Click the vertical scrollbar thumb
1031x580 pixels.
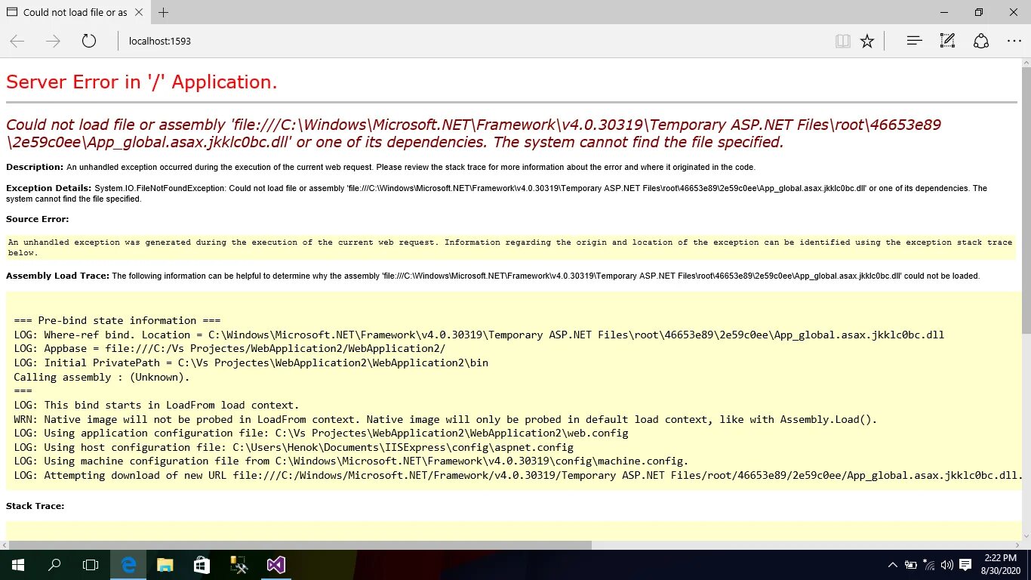point(1026,200)
